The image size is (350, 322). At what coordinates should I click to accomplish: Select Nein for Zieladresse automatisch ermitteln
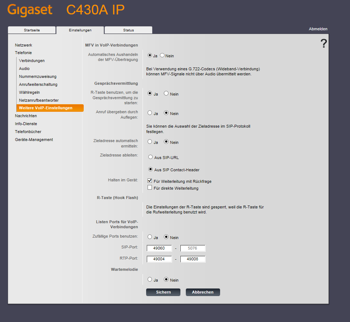click(x=166, y=142)
